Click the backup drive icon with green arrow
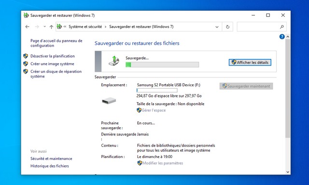The height and width of the screenshot is (185, 309). tap(114, 61)
